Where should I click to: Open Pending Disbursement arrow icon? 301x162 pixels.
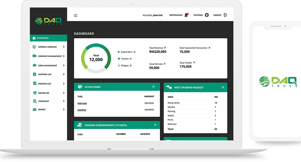point(155,125)
